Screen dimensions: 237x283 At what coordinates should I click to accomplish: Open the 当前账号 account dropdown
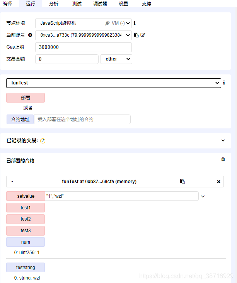pos(84,35)
